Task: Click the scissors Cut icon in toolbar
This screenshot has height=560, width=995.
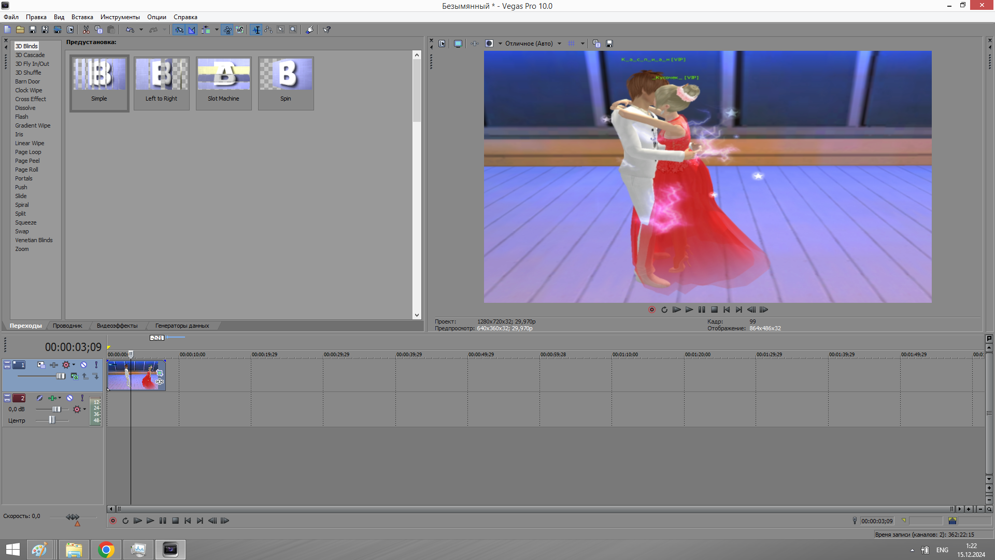Action: tap(86, 30)
